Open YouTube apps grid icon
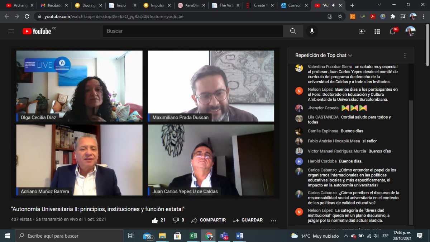Screen dimensions: 430x242 (377, 31)
